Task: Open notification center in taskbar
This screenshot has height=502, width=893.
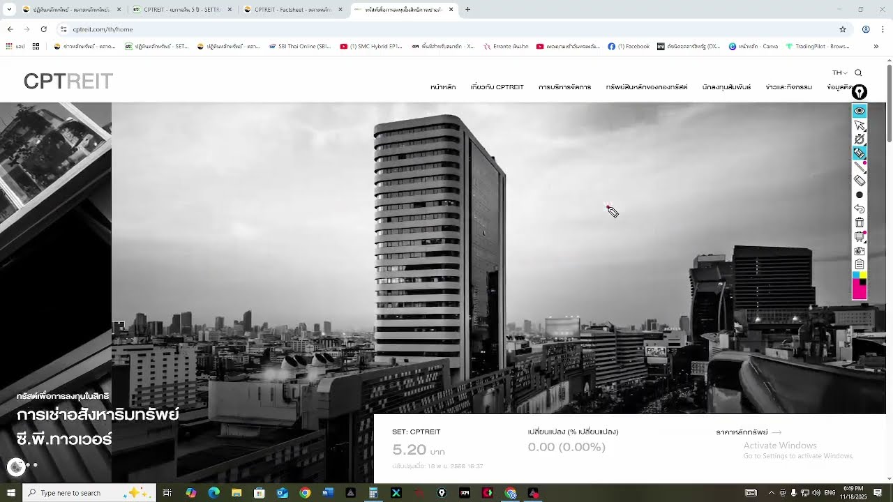Action: coord(878,493)
